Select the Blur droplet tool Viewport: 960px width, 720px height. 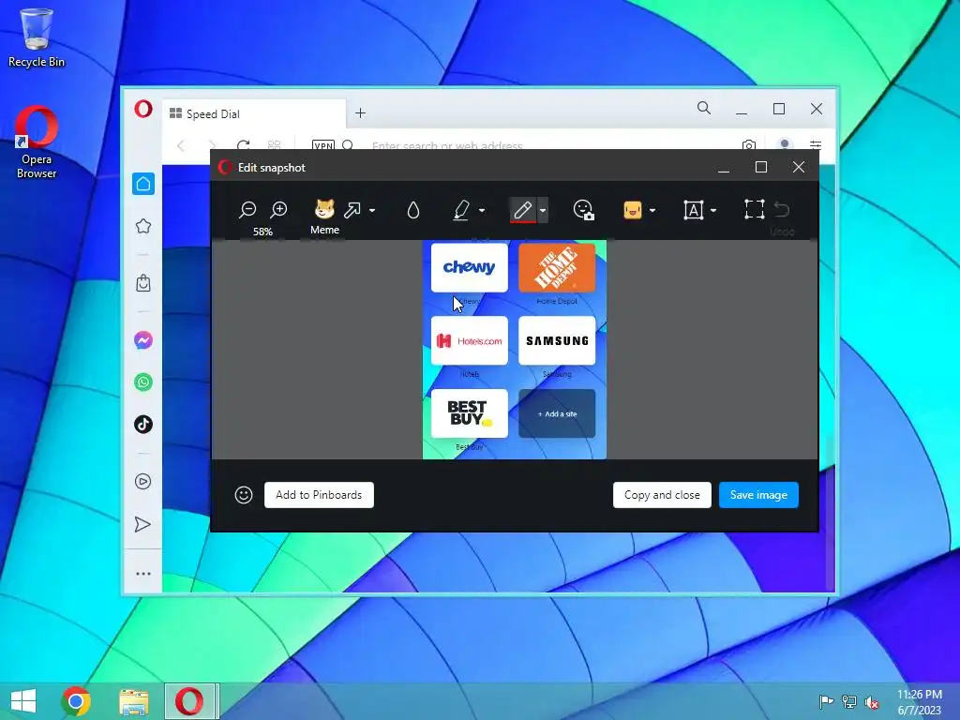point(413,210)
